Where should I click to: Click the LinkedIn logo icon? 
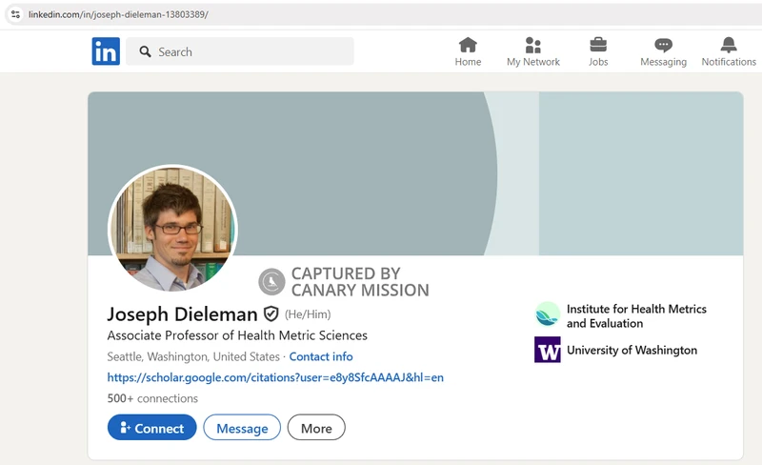pos(106,51)
